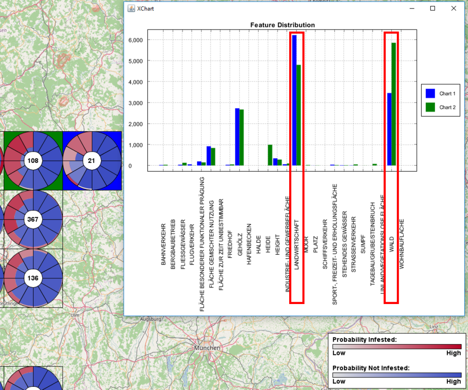Click the green Chart 2 legend swatch
The width and height of the screenshot is (468, 390).
click(430, 107)
